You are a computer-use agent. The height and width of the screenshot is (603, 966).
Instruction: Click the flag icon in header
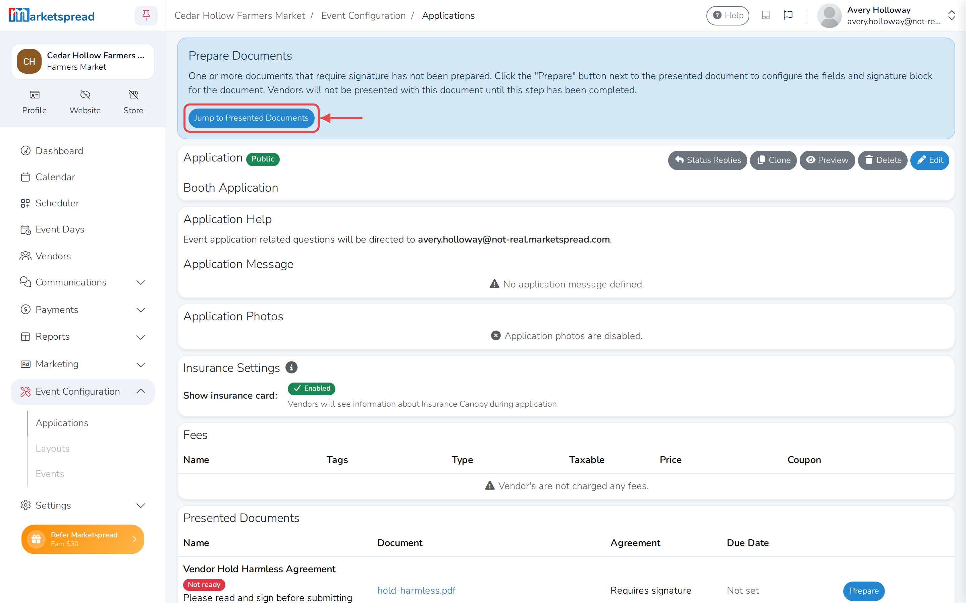[x=788, y=15]
